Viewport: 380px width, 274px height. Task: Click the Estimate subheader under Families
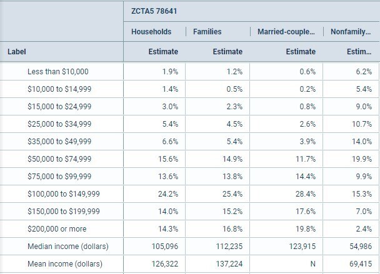(x=227, y=52)
